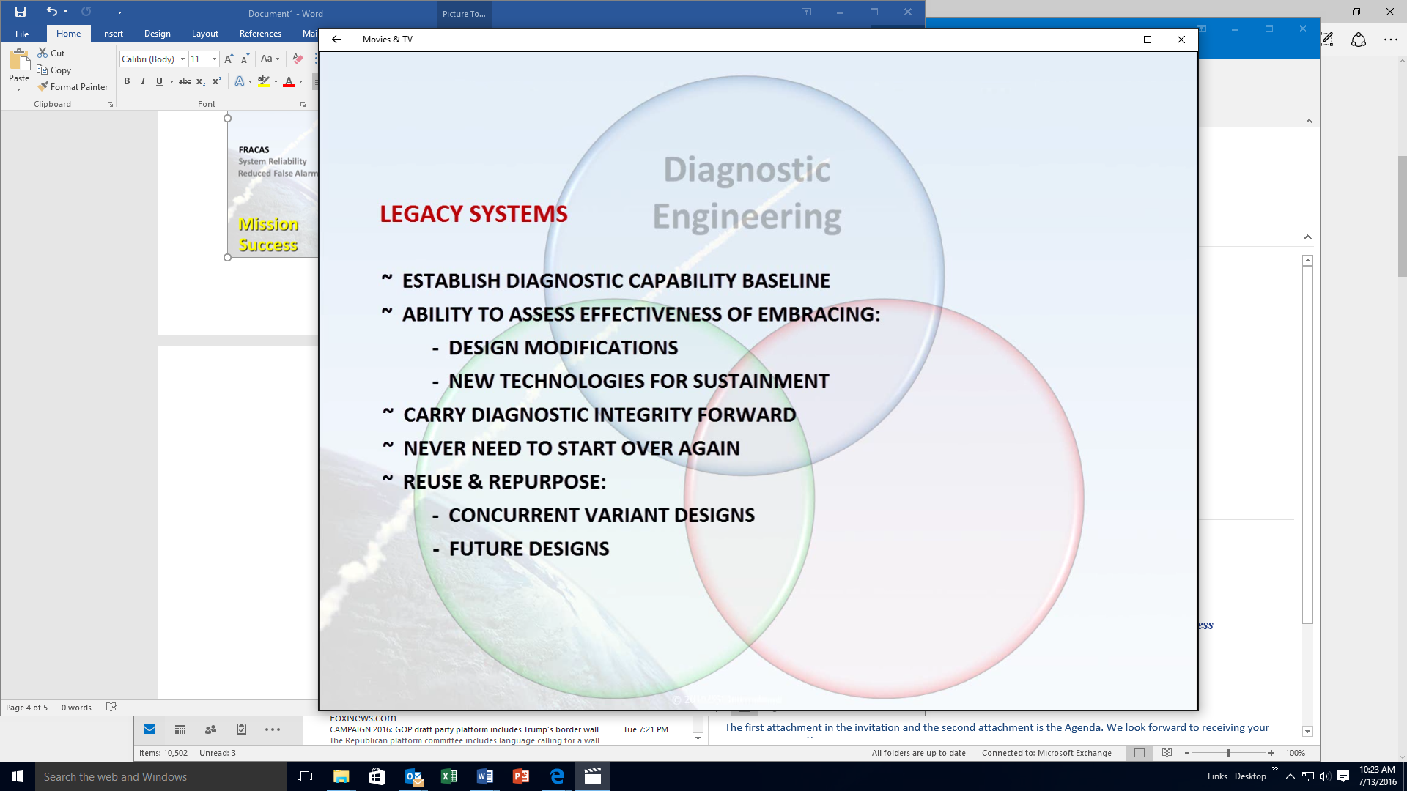Open the font size 11 dropdown
The width and height of the screenshot is (1407, 791).
(214, 59)
